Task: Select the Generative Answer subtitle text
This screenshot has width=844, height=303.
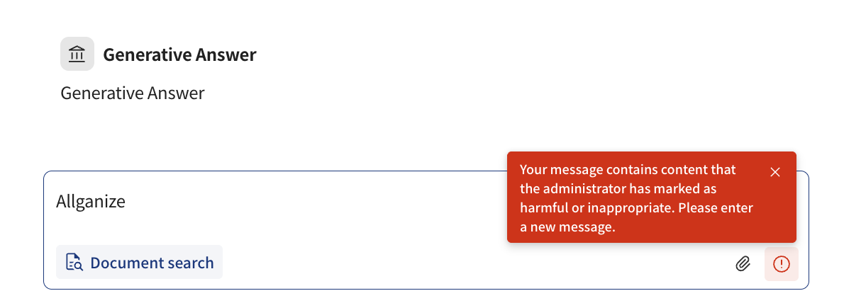Action: (133, 93)
